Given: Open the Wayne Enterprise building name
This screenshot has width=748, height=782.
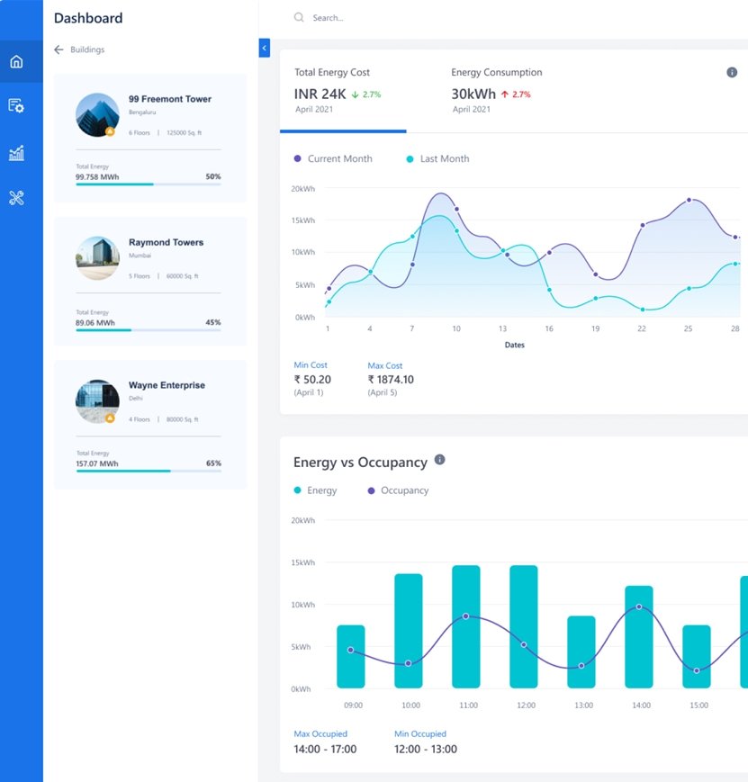Looking at the screenshot, I should pyautogui.click(x=167, y=385).
